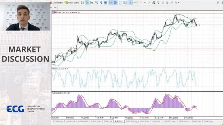Screen dimensions: 223x125
Task: Open the SP500,Daily chart tab
Action: [208, 122]
